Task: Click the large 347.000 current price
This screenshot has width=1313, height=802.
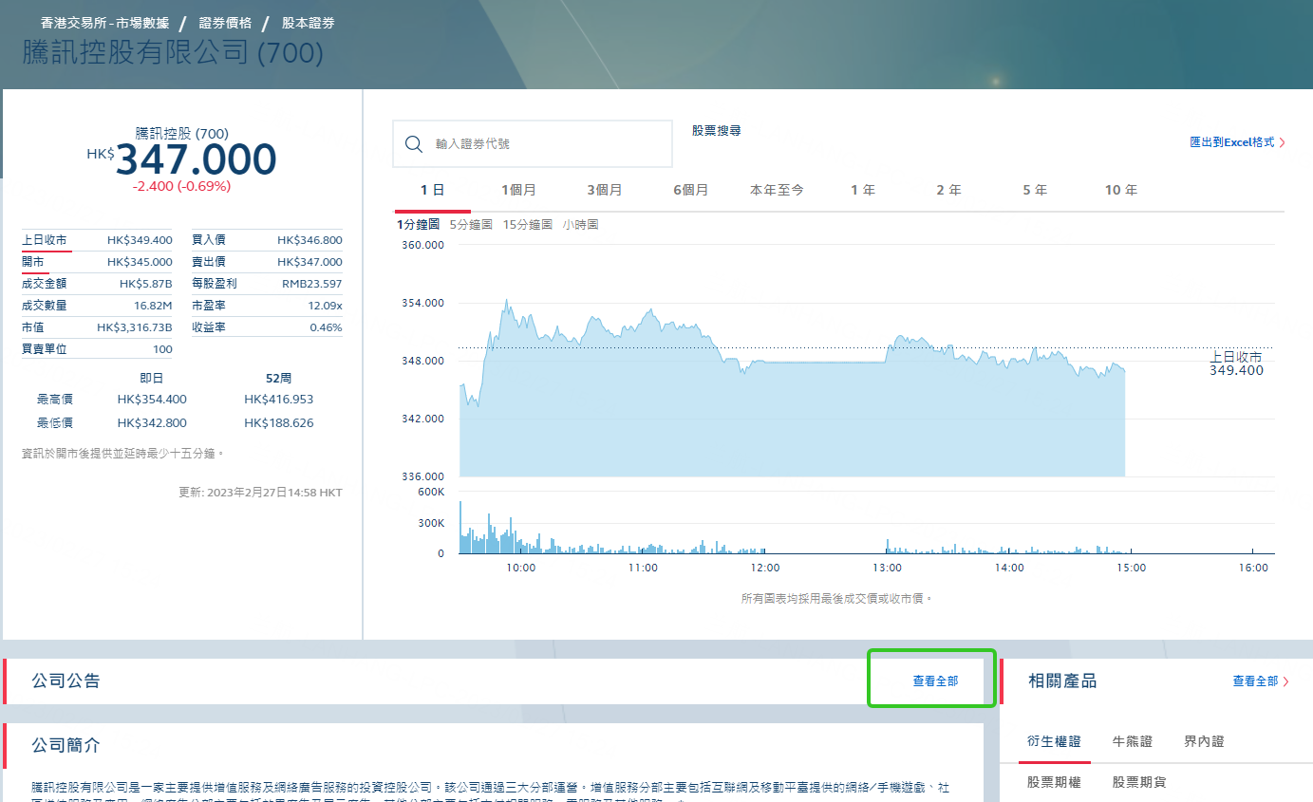Action: pos(196,159)
